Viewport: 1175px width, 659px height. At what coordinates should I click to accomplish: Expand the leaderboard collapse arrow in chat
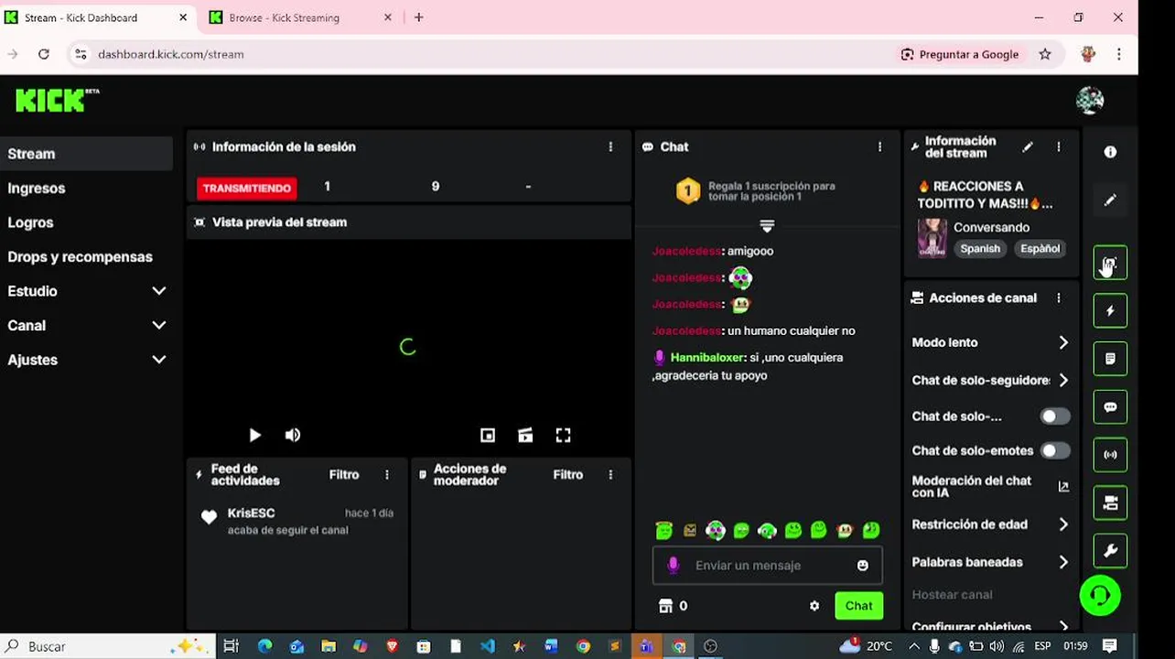tap(767, 225)
